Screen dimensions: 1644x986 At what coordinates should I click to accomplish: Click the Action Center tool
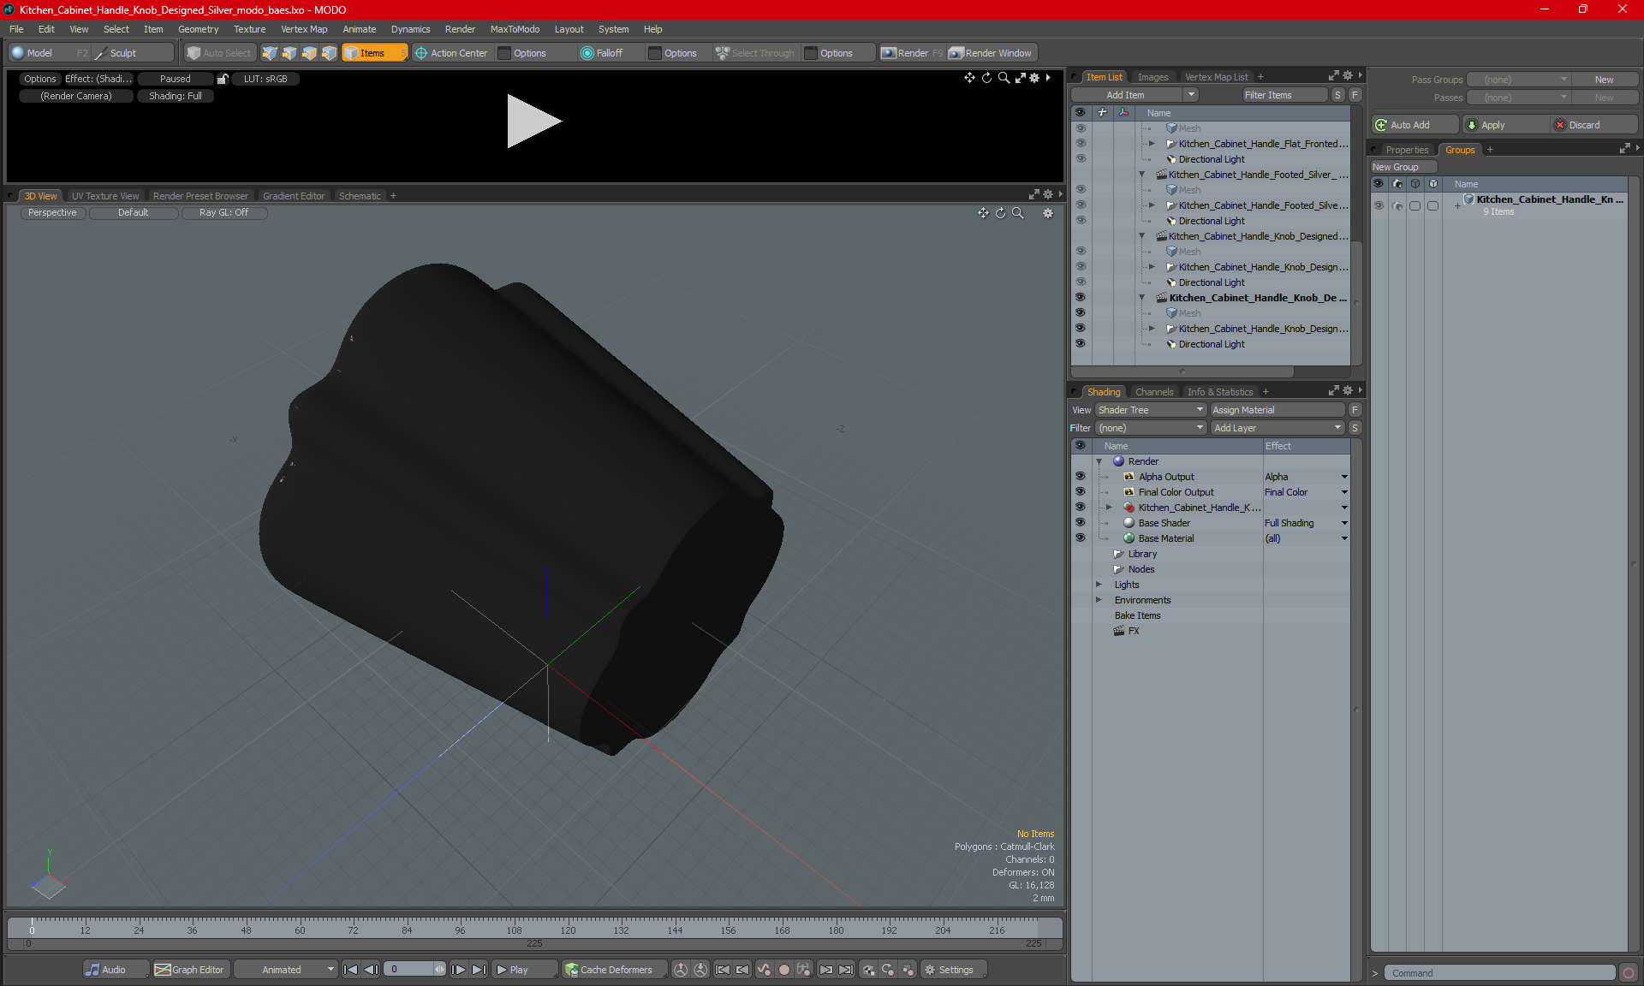pos(451,53)
